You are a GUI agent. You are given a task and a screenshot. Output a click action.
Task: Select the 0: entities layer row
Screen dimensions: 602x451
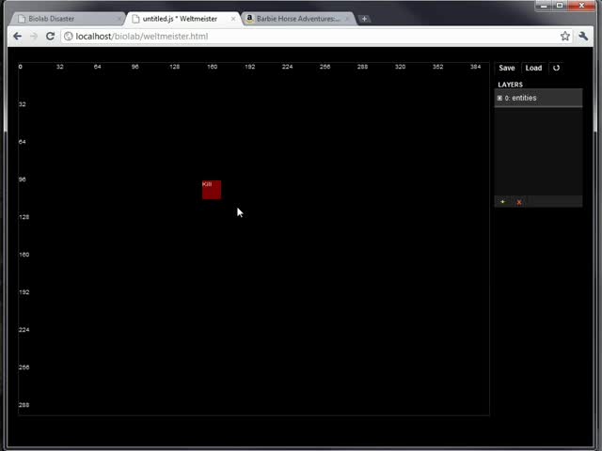[x=538, y=98]
